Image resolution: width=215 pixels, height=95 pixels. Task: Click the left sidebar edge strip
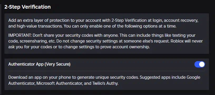(1, 49)
